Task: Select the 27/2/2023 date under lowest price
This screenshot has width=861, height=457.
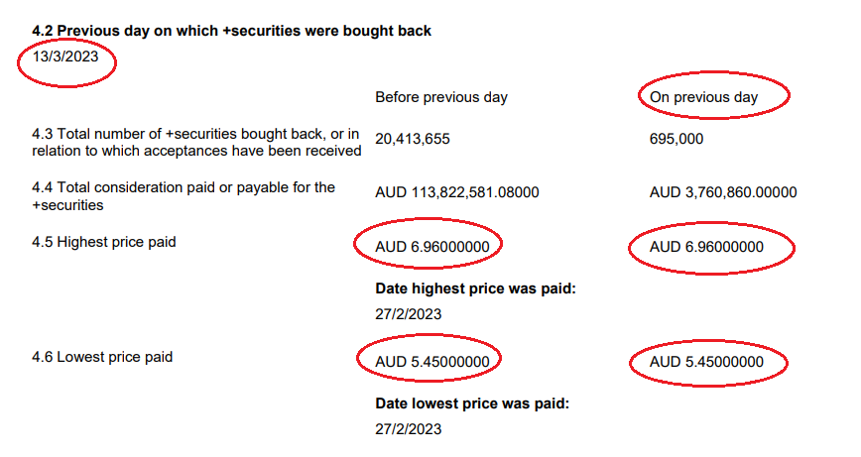Action: 409,429
